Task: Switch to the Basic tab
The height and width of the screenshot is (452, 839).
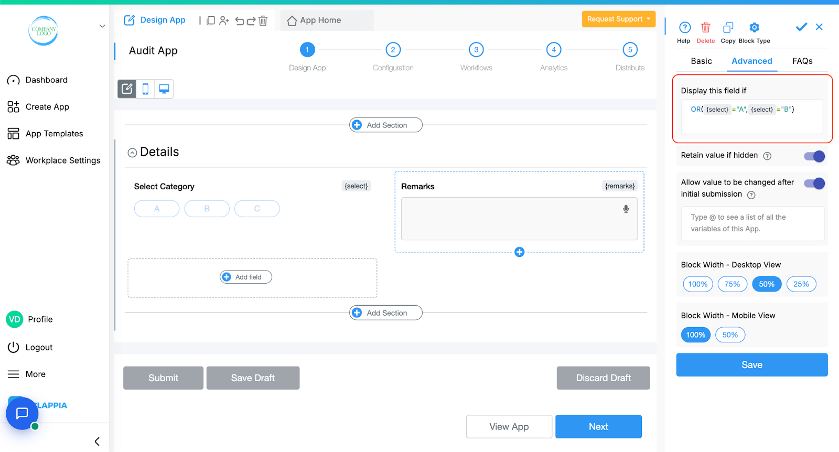Action: click(701, 61)
